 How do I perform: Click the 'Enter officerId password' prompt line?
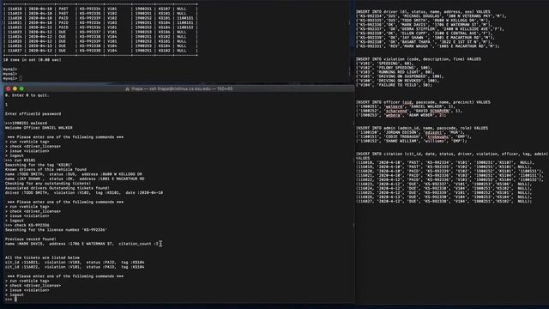coord(33,114)
